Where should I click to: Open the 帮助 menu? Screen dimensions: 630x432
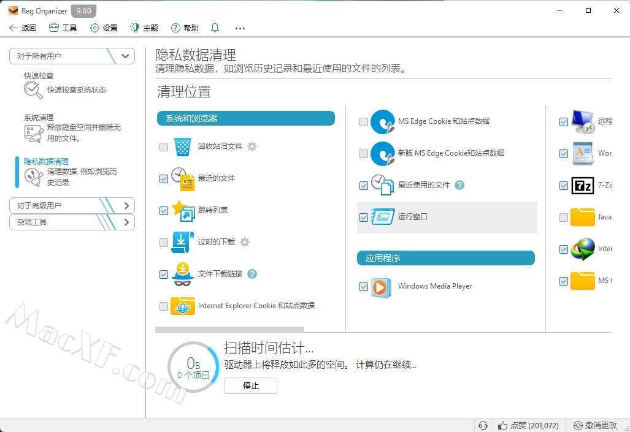click(x=185, y=28)
